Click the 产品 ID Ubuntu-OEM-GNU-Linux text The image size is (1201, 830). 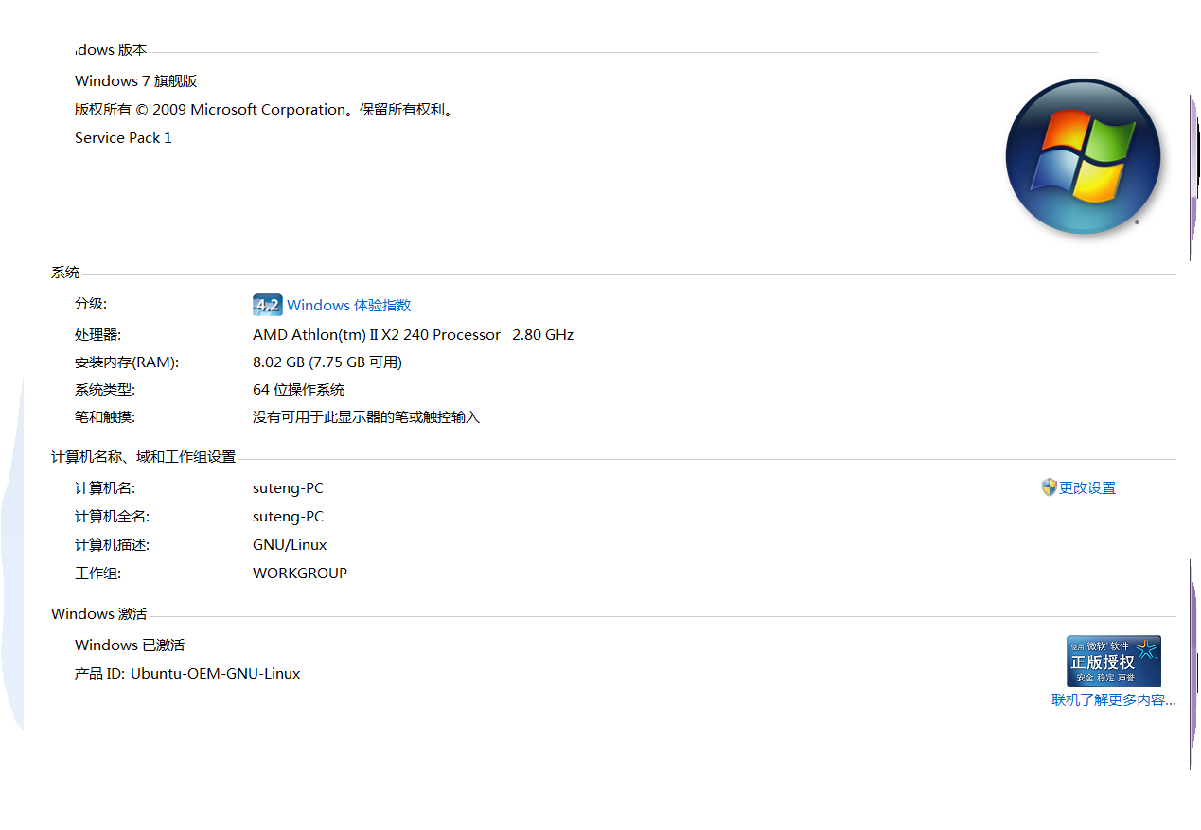(x=187, y=674)
